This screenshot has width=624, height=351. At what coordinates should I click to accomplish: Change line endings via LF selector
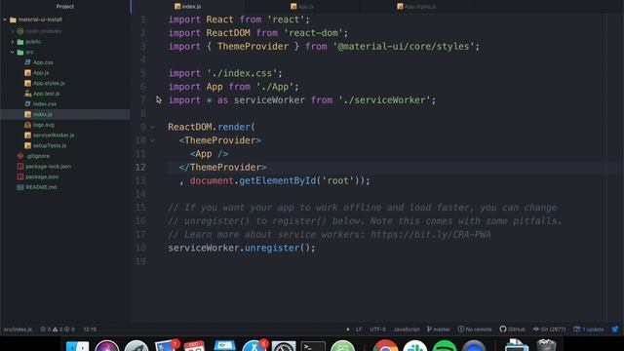coord(359,330)
